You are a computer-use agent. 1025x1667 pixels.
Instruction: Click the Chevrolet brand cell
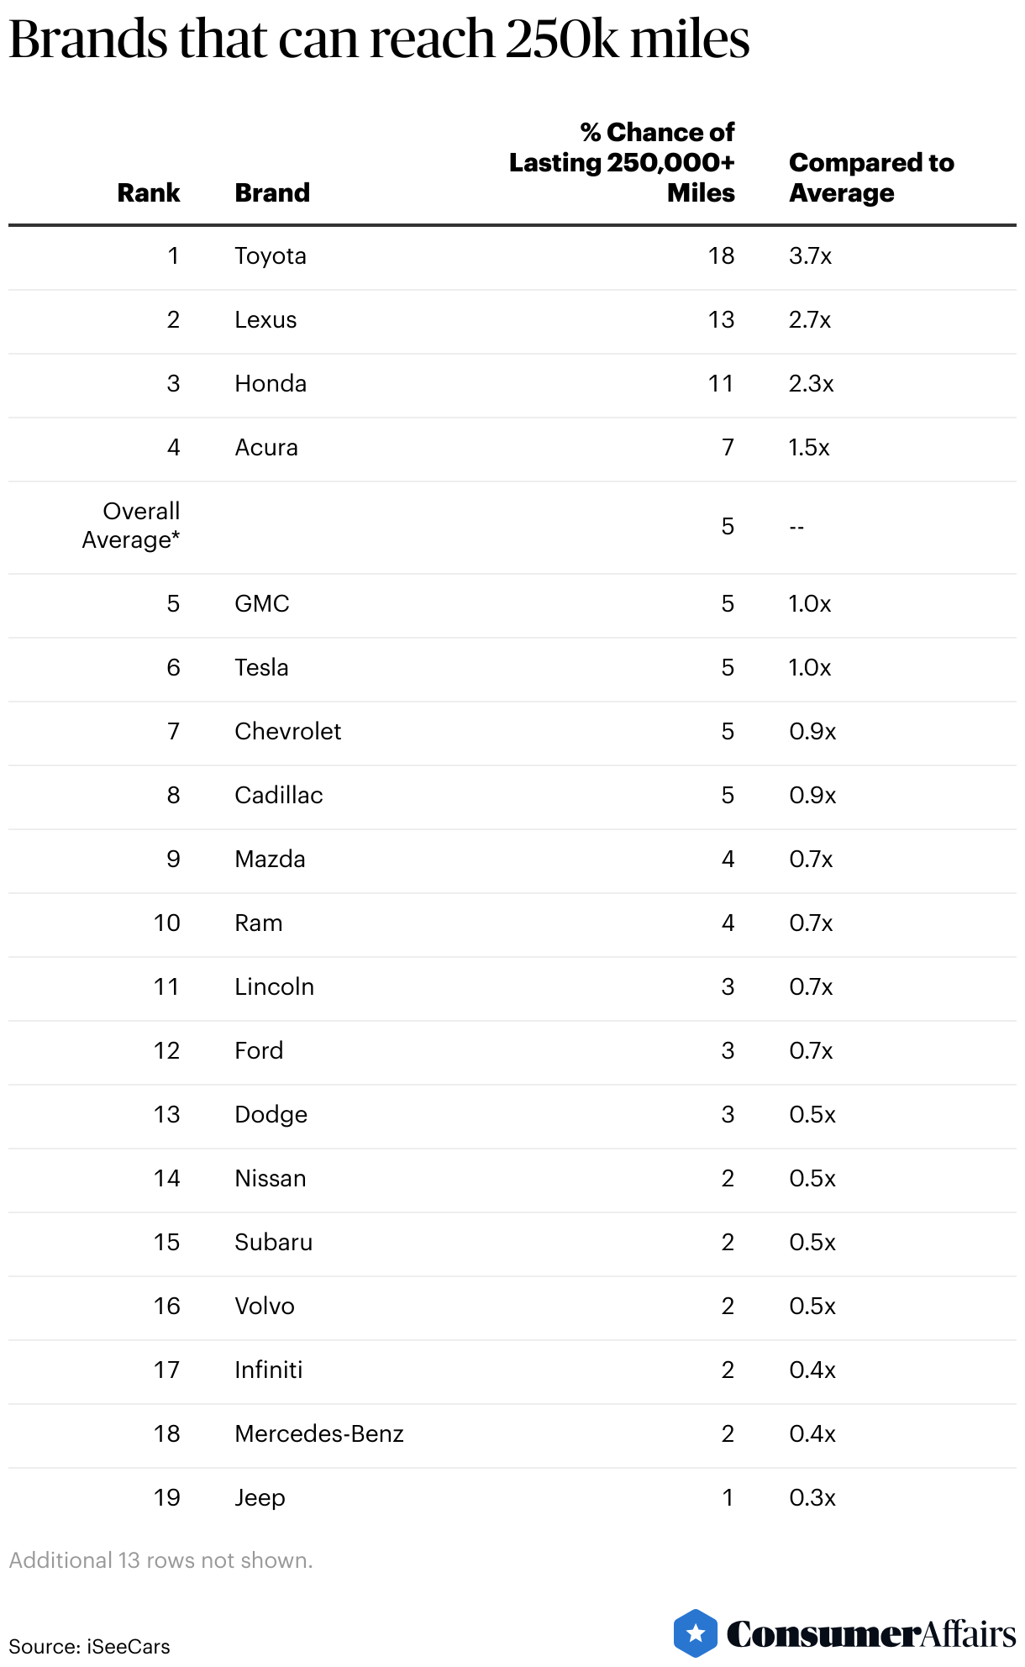288,731
